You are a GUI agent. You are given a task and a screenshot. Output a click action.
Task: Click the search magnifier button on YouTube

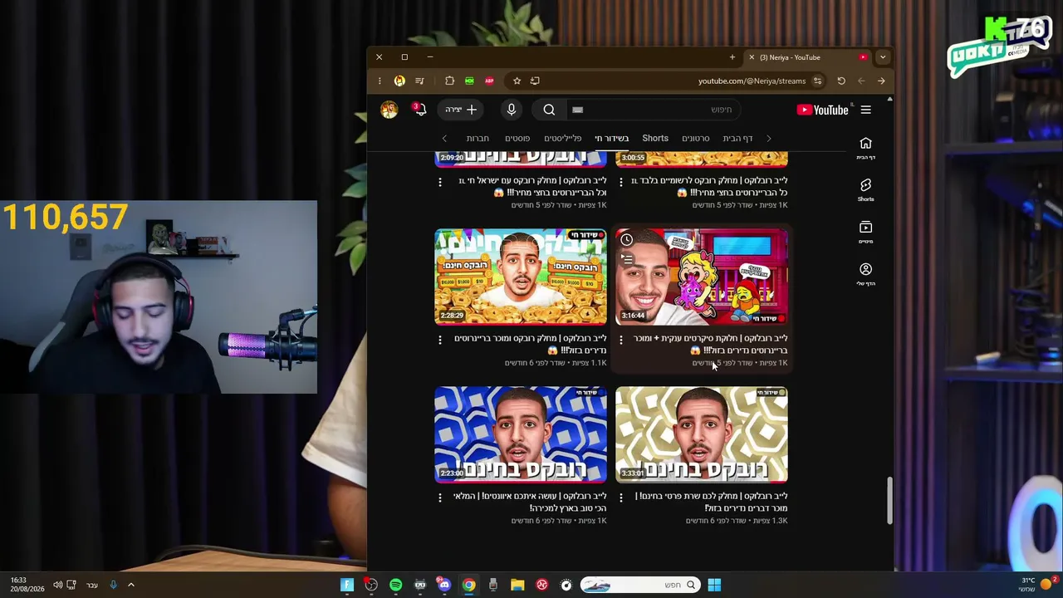549,110
